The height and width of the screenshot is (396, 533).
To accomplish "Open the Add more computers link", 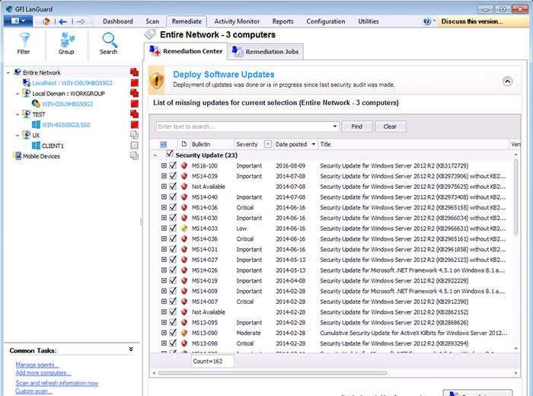I will [43, 373].
